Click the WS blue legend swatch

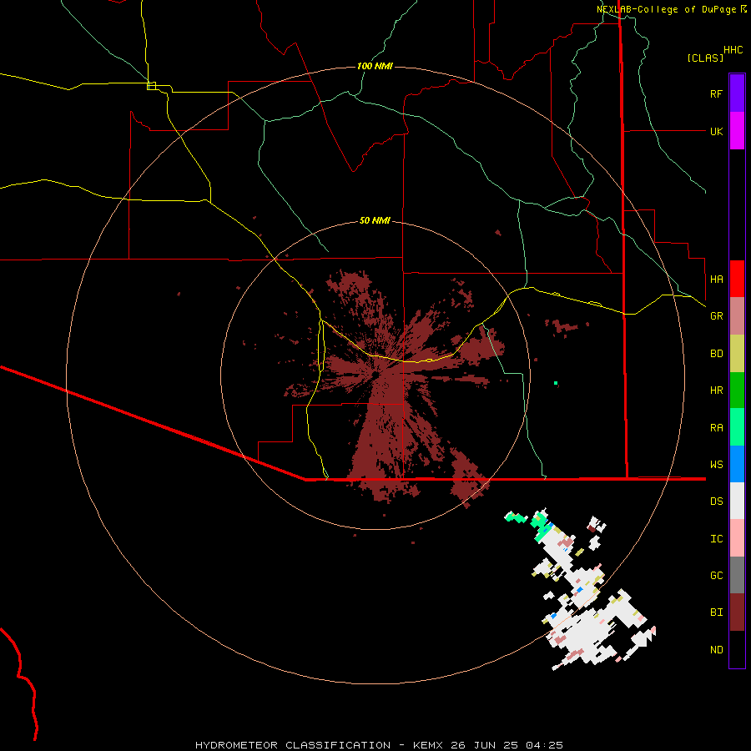click(x=737, y=464)
